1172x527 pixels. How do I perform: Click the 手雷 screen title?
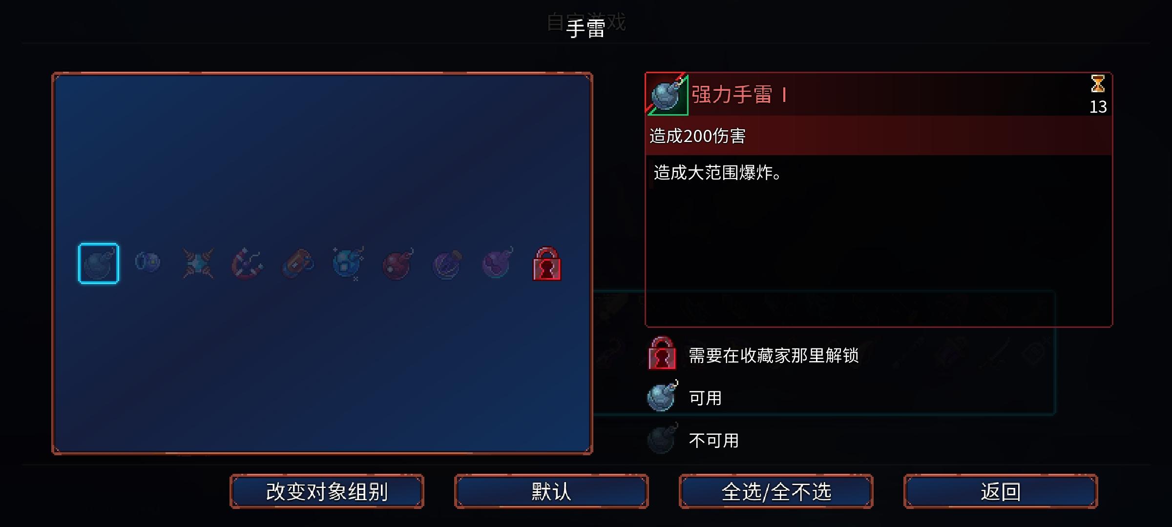click(586, 28)
